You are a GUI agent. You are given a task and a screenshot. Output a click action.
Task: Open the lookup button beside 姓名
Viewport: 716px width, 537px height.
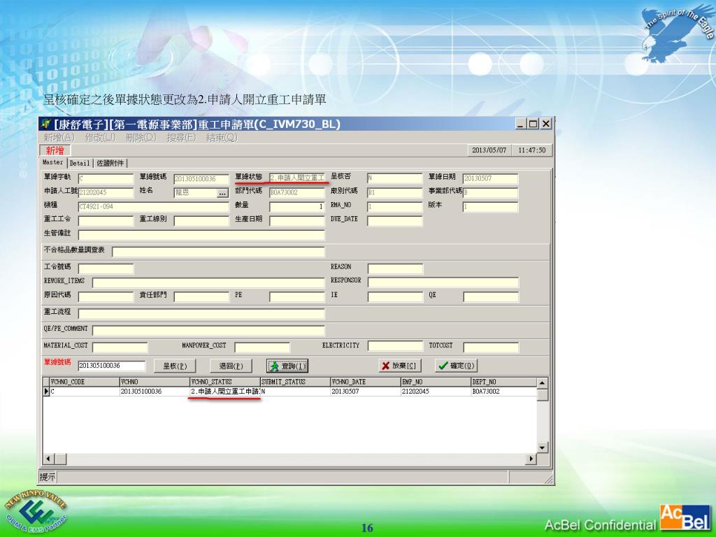pyautogui.click(x=222, y=193)
